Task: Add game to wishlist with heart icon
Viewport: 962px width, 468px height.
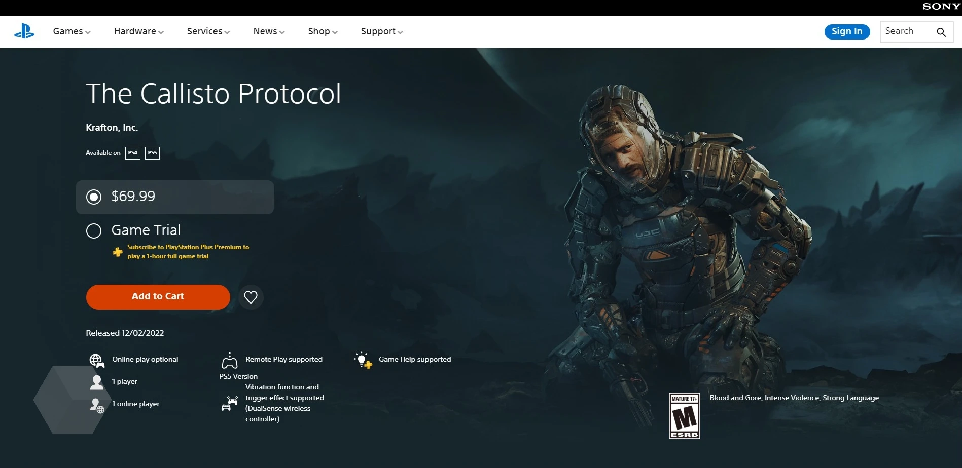Action: tap(251, 297)
